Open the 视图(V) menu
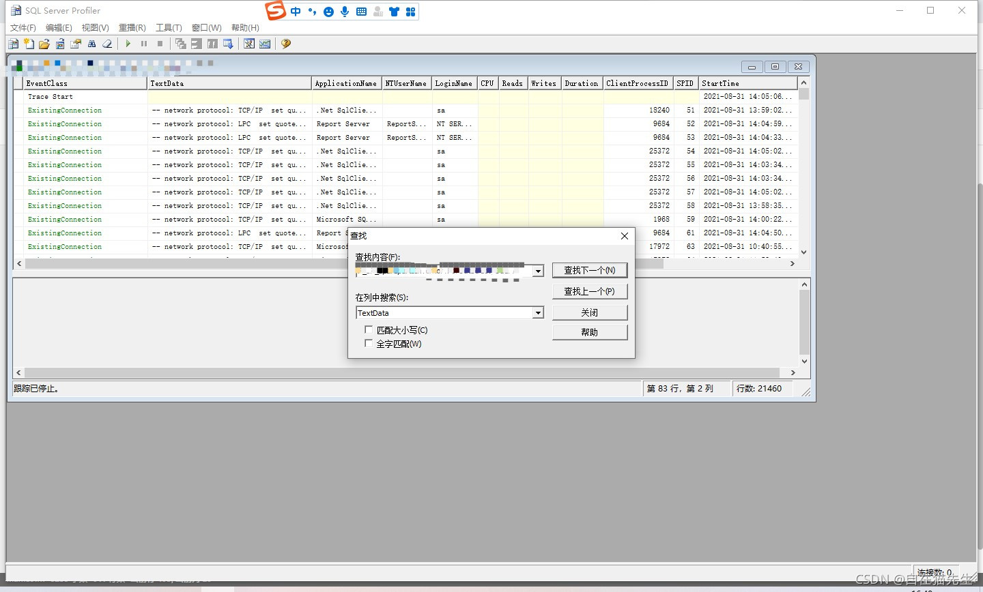The width and height of the screenshot is (983, 592). point(95,28)
